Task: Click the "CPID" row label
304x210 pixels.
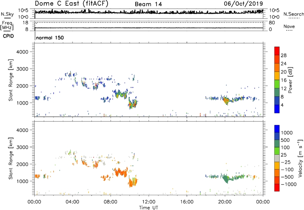Action: pyautogui.click(x=8, y=36)
